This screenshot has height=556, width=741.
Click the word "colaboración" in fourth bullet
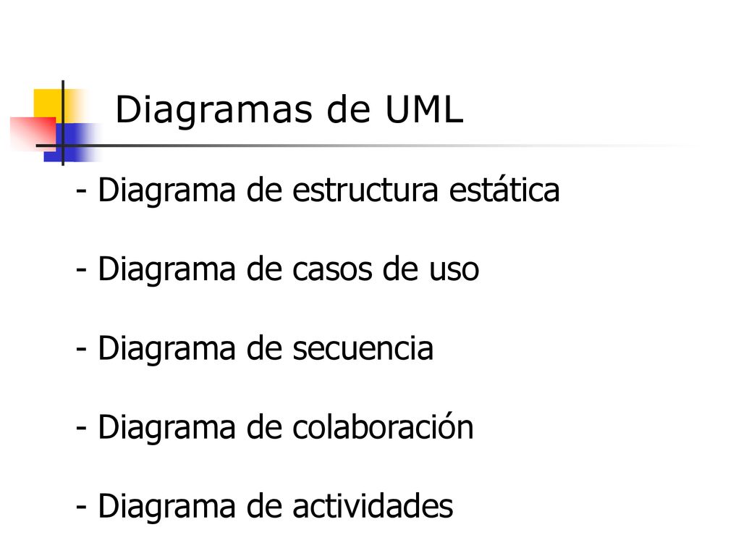pos(384,427)
